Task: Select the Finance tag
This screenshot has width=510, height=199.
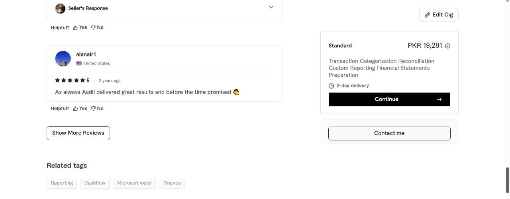Action: click(172, 183)
